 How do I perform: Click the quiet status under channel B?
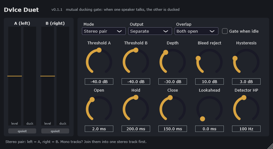[x=55, y=131]
